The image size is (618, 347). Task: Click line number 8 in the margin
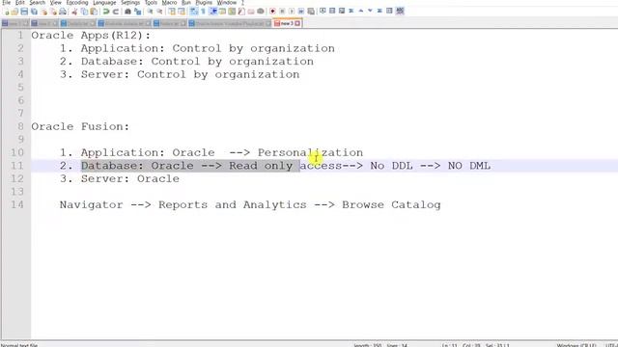[x=20, y=126]
